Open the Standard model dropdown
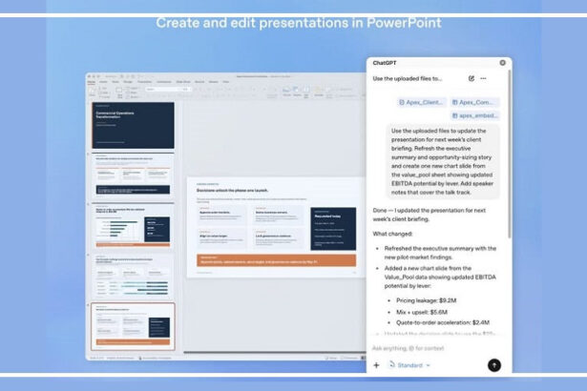The height and width of the screenshot is (391, 587). click(409, 365)
